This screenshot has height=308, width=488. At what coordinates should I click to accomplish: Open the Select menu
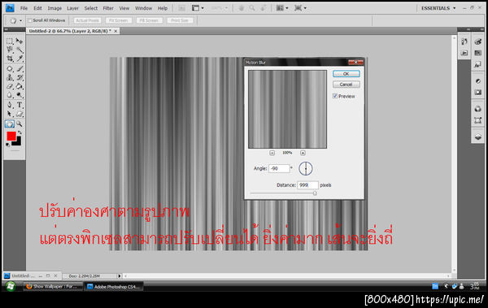(x=91, y=8)
